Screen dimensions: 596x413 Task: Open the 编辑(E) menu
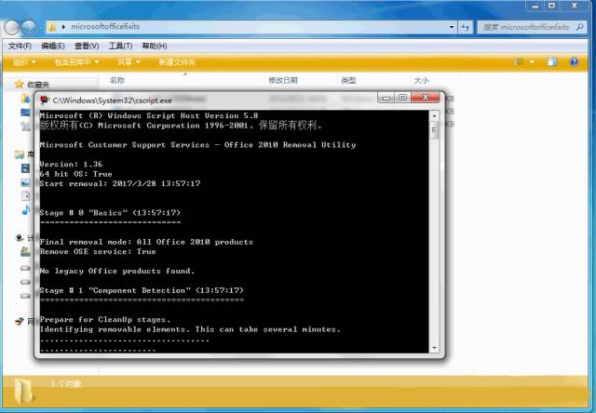pyautogui.click(x=53, y=46)
